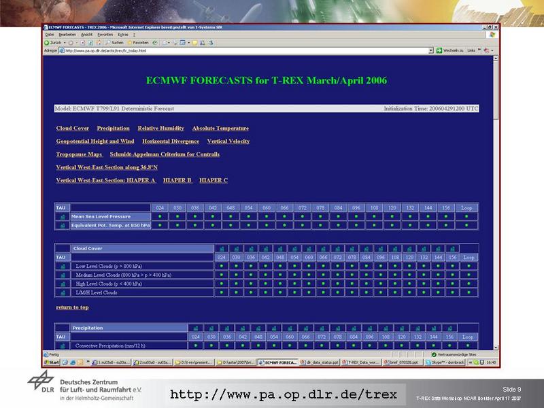Click Precipitation column icon above 096

coord(369,328)
